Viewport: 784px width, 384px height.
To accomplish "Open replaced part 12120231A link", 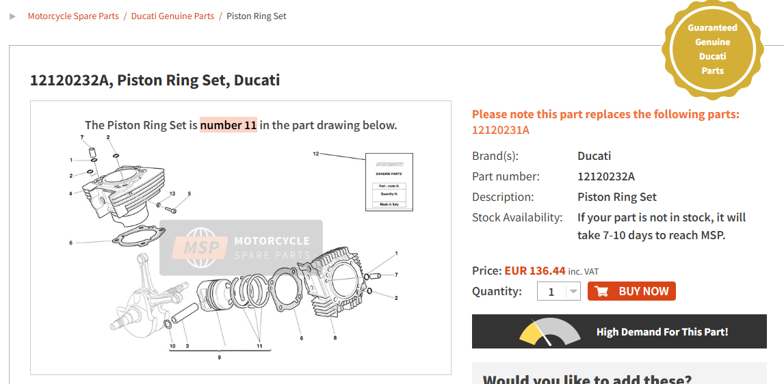I will pos(501,131).
